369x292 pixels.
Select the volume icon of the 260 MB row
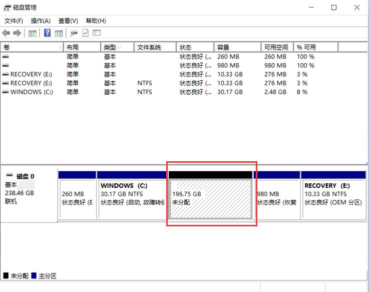pyautogui.click(x=6, y=57)
